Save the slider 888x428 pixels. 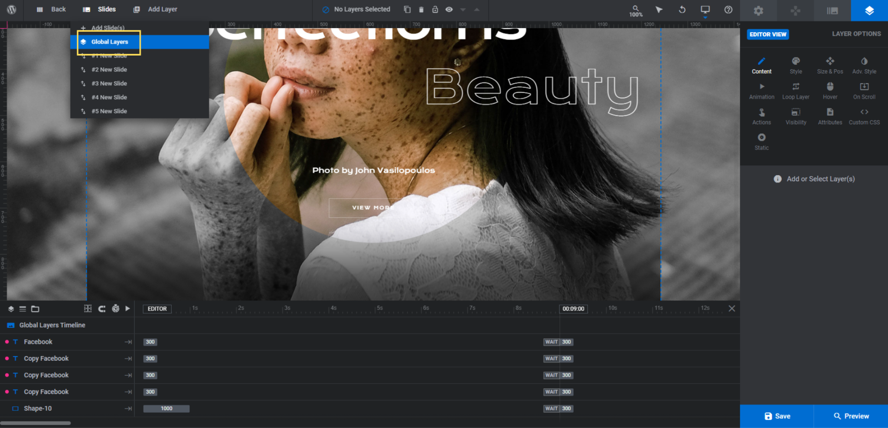point(777,416)
